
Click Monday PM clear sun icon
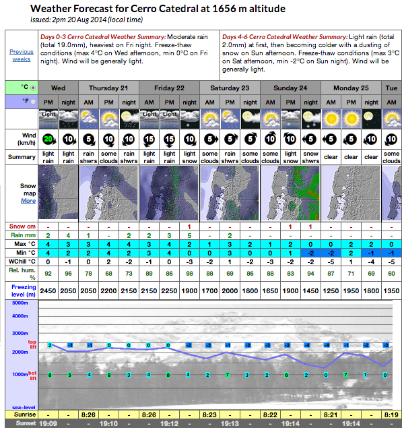point(351,119)
